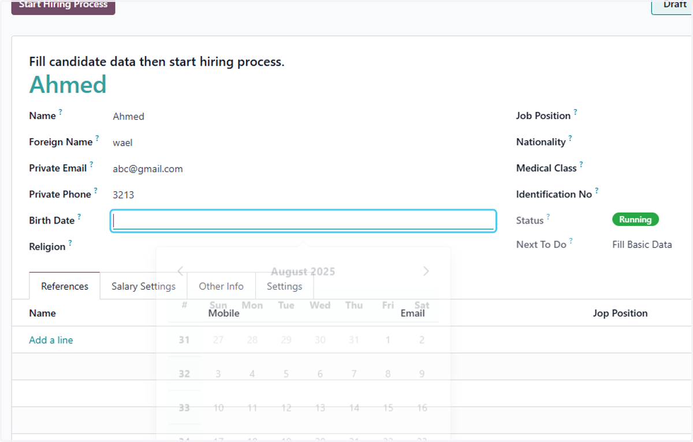Show help tooltip for Private Email
The image size is (693, 442).
pos(91,164)
